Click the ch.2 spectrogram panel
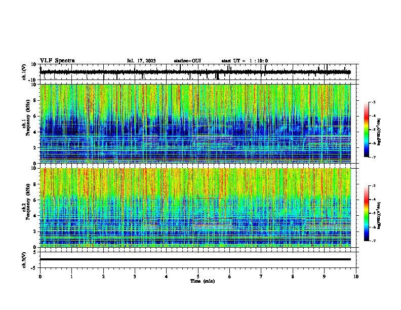 pyautogui.click(x=195, y=208)
